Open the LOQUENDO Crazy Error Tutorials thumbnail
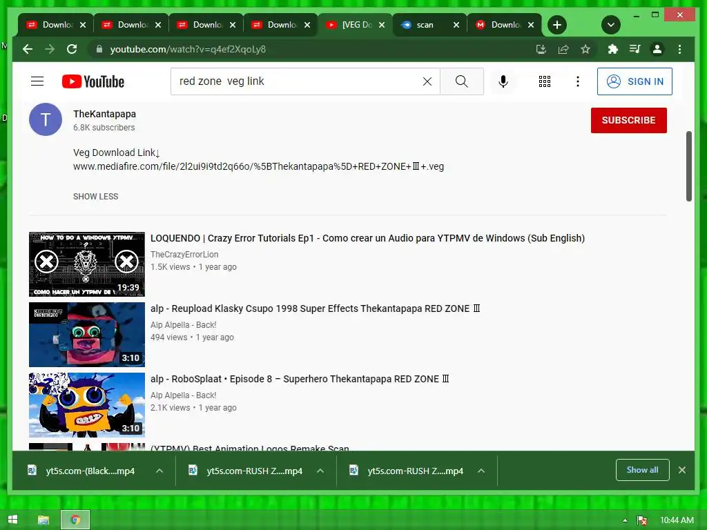The width and height of the screenshot is (707, 530). pos(87,264)
